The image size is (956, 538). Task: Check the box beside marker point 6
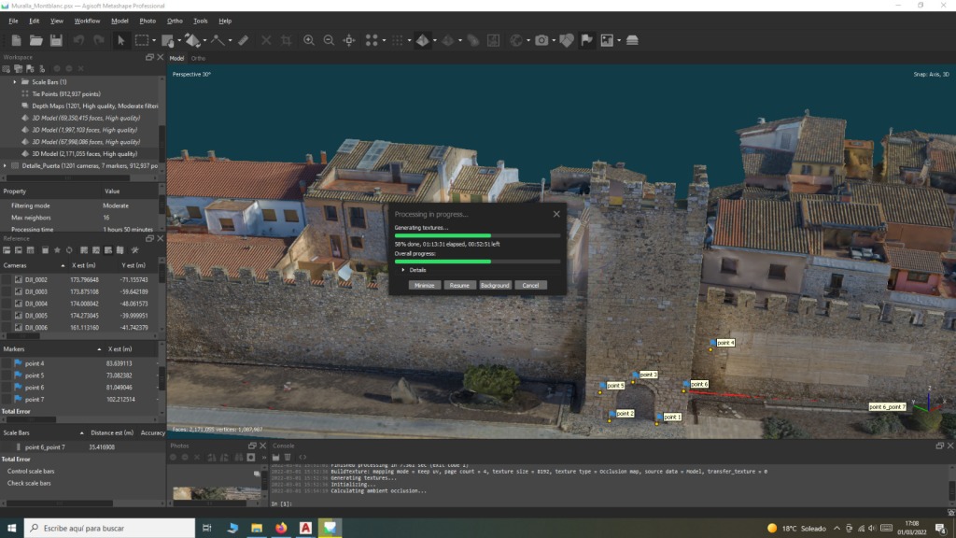tap(7, 388)
